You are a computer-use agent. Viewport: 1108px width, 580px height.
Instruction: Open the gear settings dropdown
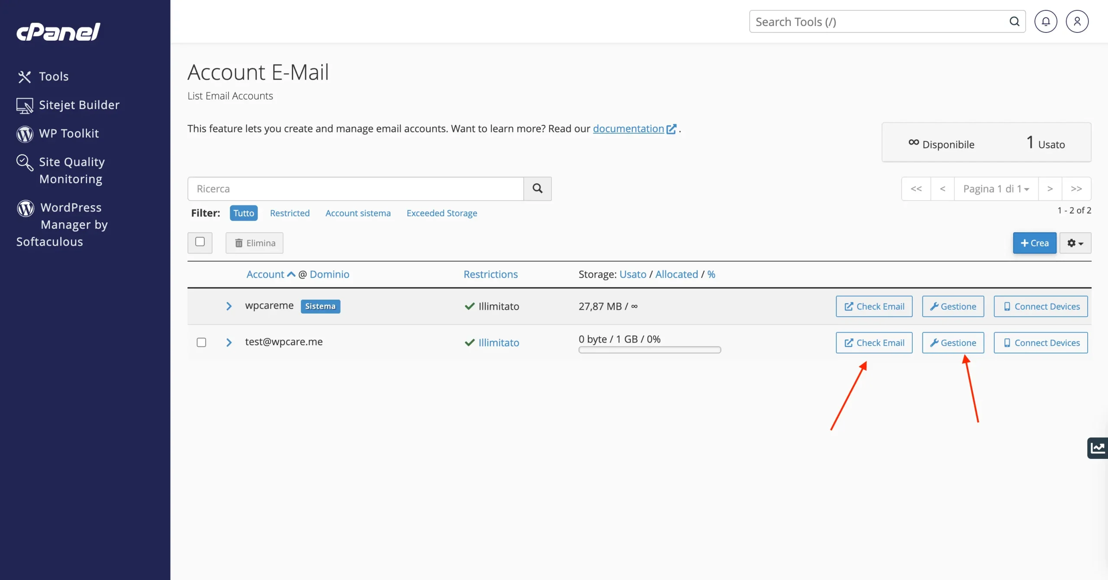coord(1075,243)
